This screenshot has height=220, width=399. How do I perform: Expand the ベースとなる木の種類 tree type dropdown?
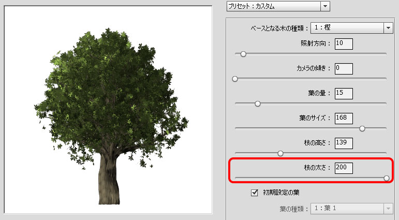click(352, 28)
